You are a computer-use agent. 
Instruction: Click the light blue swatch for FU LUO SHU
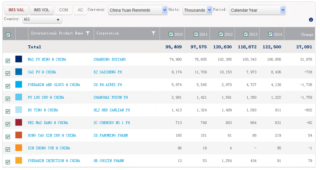coord(18,97)
